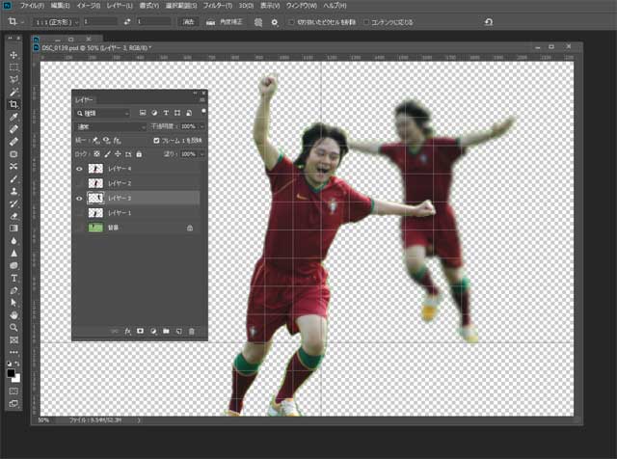617x459 pixels.
Task: Click the reset crop icon in options bar
Action: click(x=488, y=21)
